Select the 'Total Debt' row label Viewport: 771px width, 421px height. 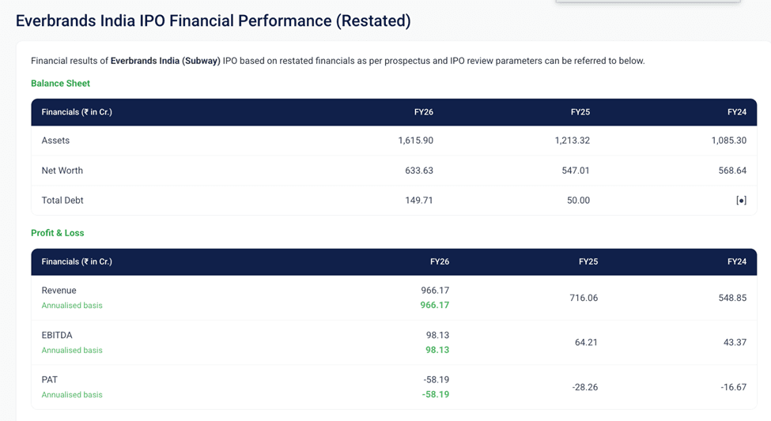(x=62, y=201)
